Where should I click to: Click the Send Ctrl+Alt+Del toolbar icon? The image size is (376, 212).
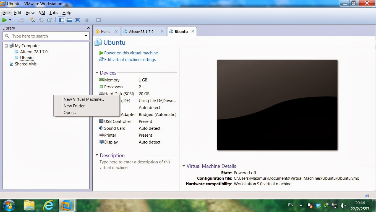pos(21,20)
